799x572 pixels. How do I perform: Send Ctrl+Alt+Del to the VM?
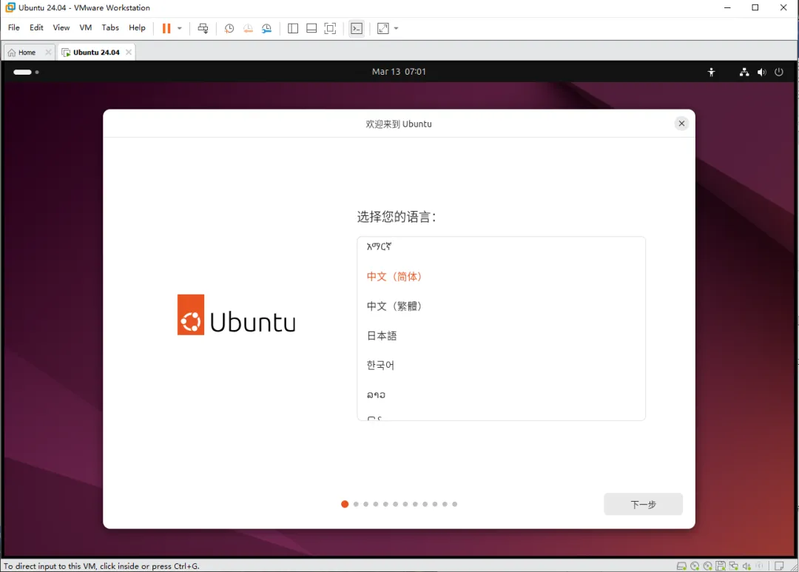pyautogui.click(x=203, y=29)
